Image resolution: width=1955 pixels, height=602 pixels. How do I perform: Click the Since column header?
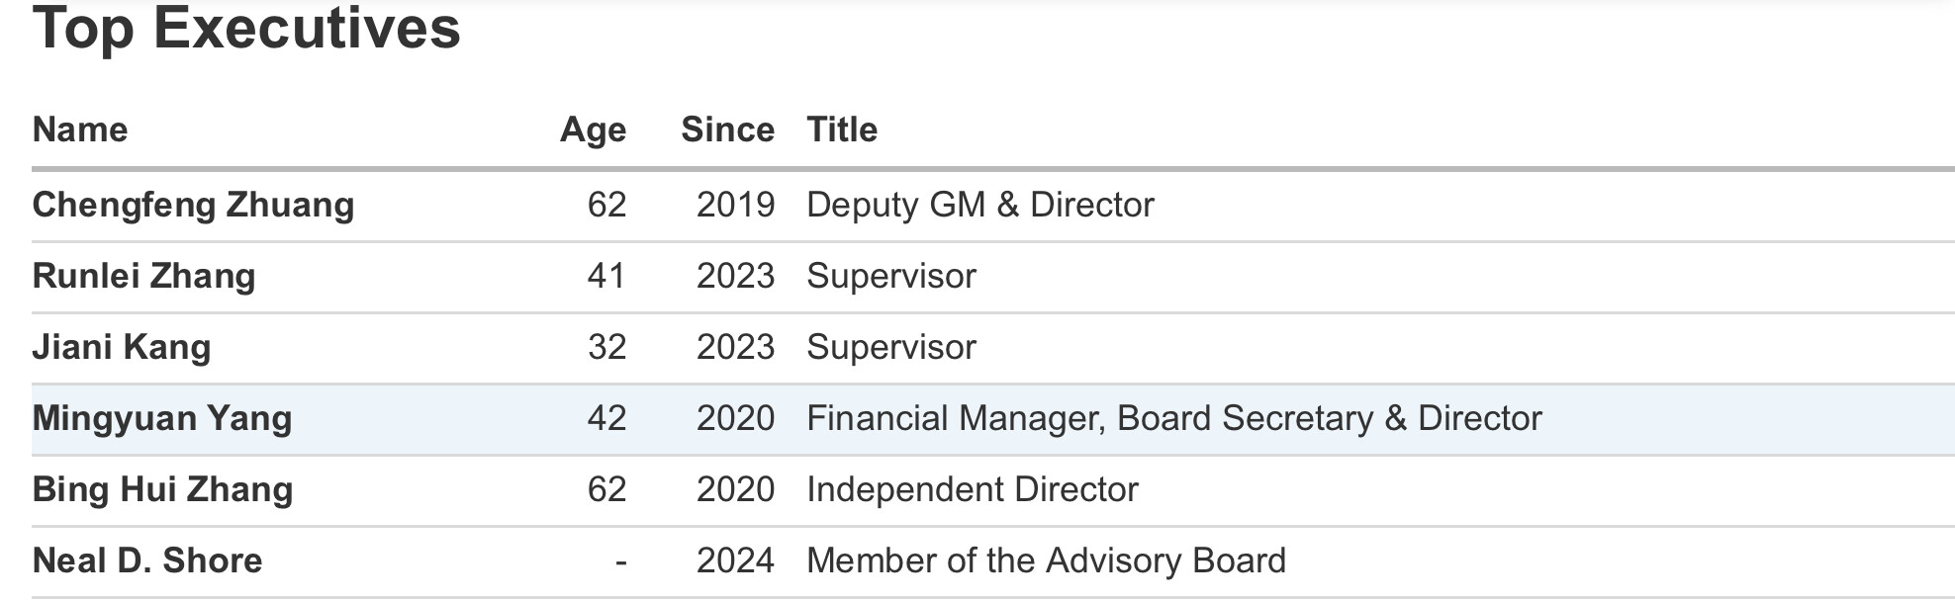[x=727, y=129]
